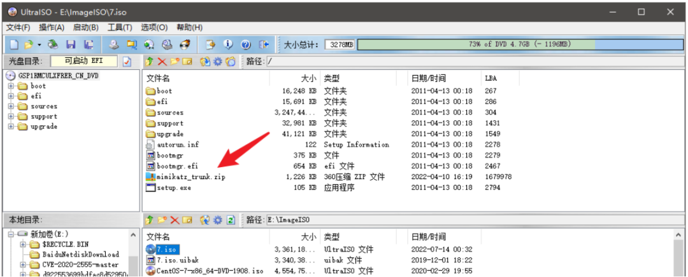
Task: Click the local path field E:\ImageISO
Action: [475, 220]
